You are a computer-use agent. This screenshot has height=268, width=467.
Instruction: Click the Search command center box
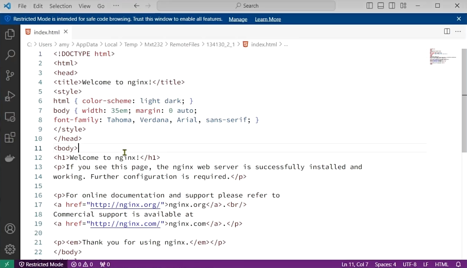(x=246, y=6)
